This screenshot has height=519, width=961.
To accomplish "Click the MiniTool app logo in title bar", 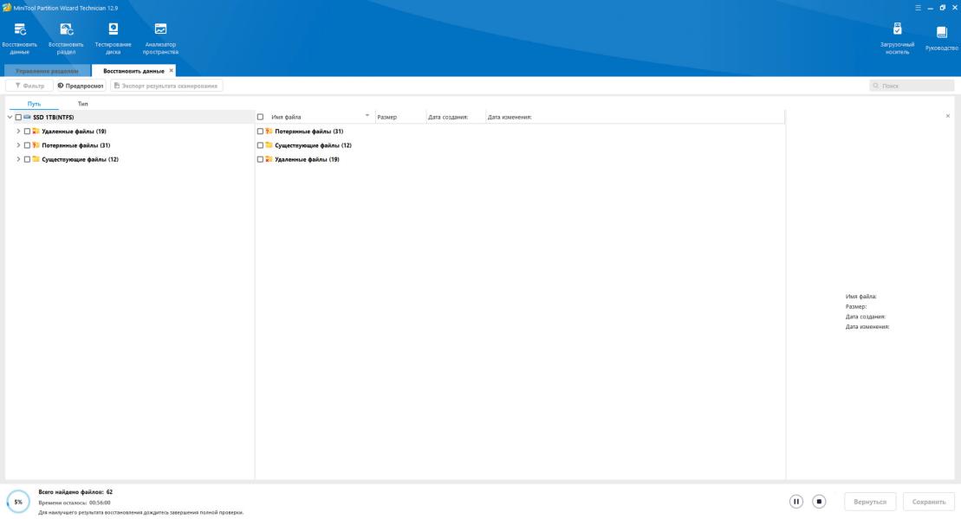I will (7, 8).
